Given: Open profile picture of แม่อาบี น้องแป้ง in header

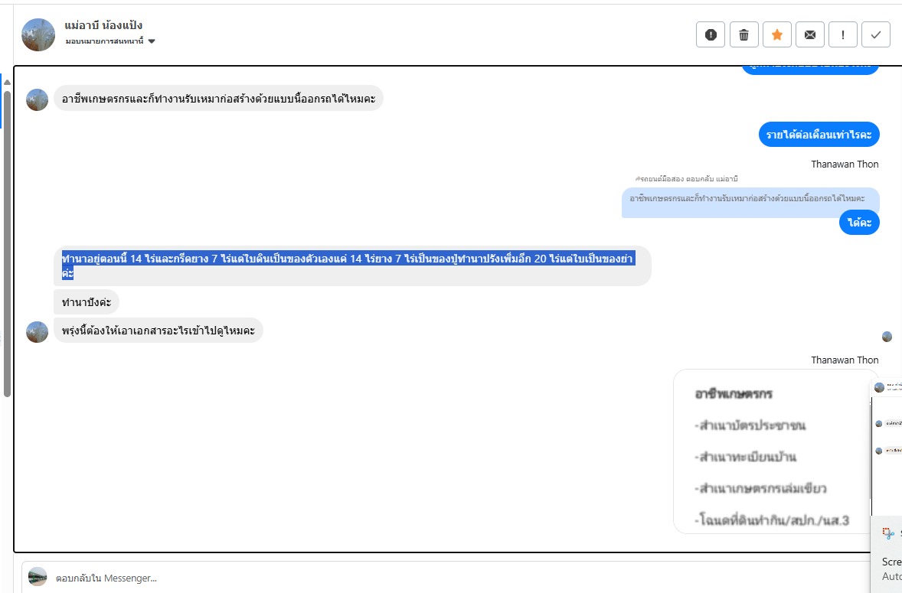Looking at the screenshot, I should click(x=38, y=34).
